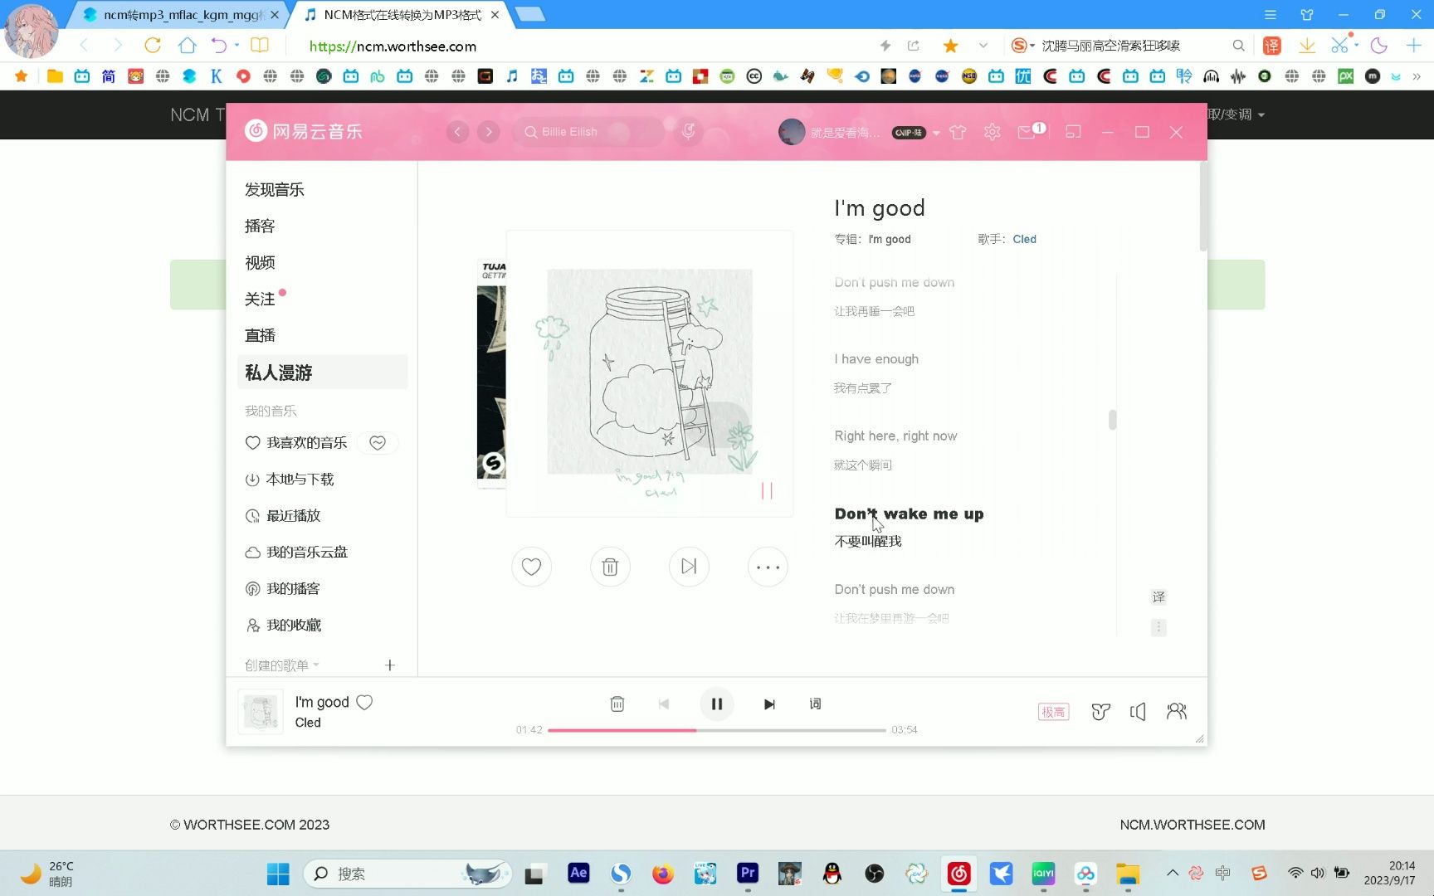Open 视频 section
The height and width of the screenshot is (896, 1434).
click(260, 262)
